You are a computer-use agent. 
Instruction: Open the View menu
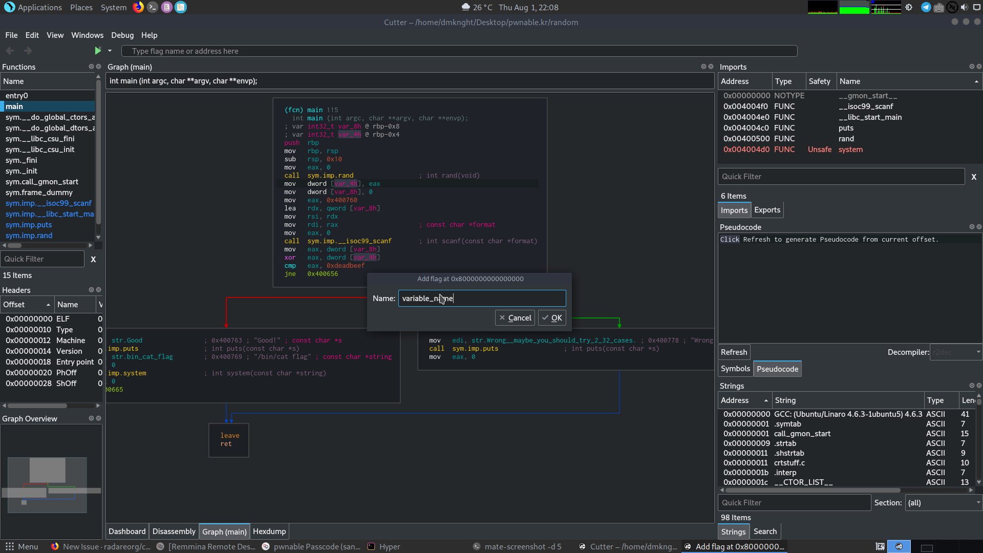click(x=55, y=35)
